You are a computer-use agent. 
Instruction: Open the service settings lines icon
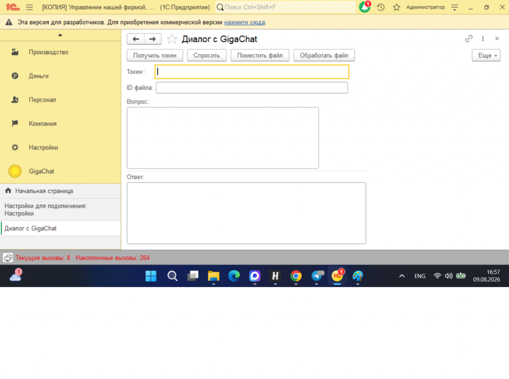pyautogui.click(x=454, y=7)
